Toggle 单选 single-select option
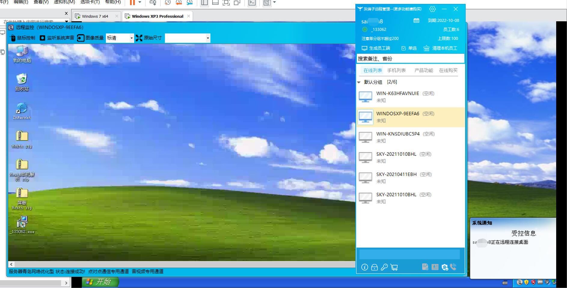This screenshot has width=567, height=288. (409, 48)
